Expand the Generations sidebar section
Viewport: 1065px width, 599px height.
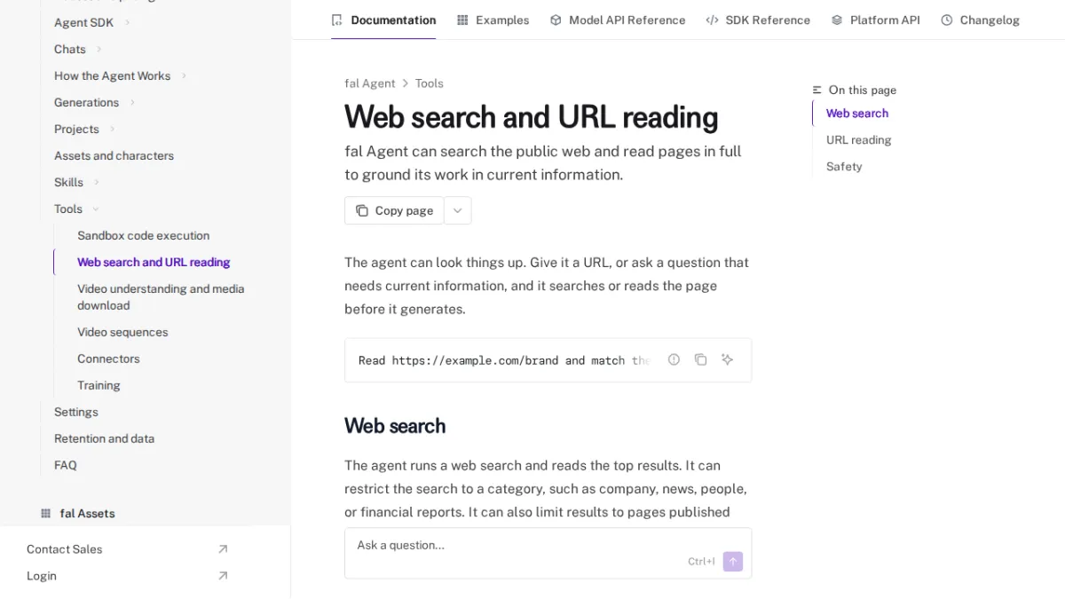pos(132,102)
